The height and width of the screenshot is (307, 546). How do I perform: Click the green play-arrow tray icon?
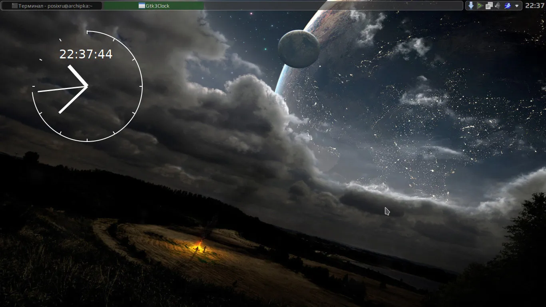480,6
